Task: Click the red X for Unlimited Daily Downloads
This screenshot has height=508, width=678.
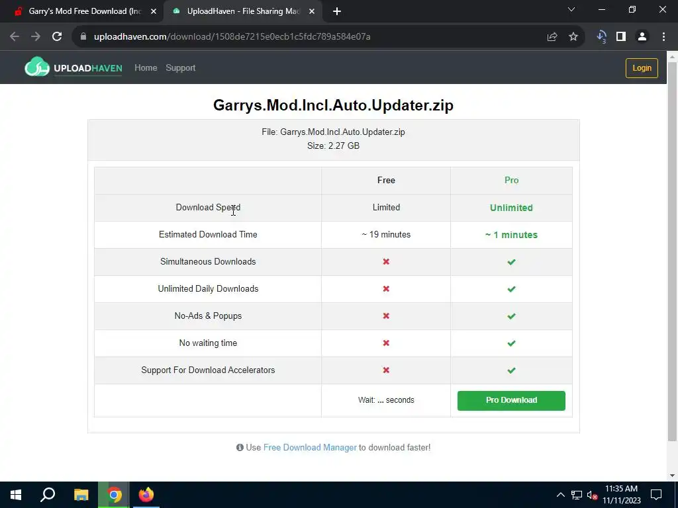Action: [386, 288]
